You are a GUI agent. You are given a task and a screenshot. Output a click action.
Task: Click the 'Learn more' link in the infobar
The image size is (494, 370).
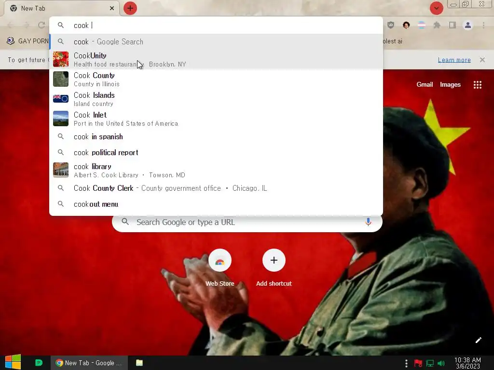click(x=454, y=60)
